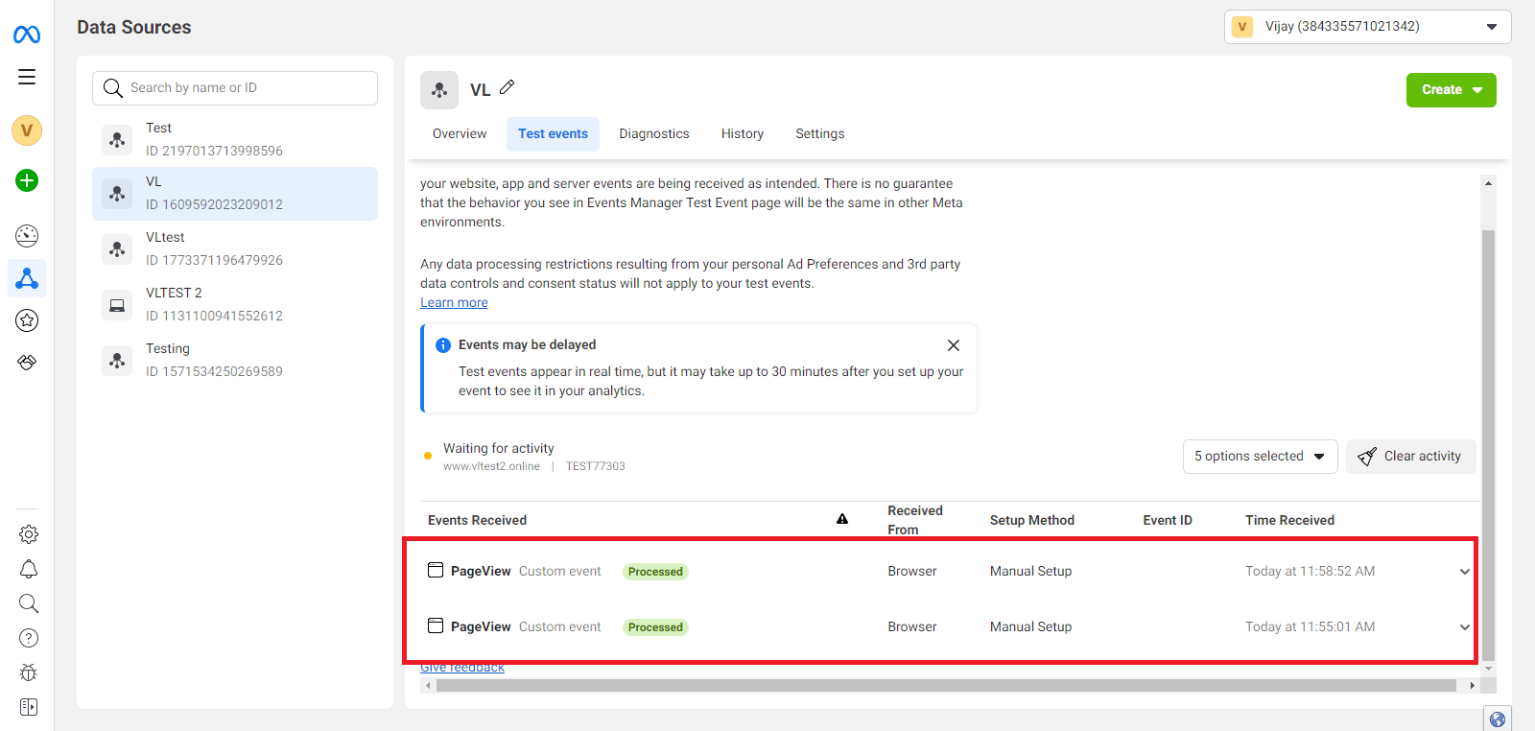
Task: Expand the PageView event from 11:55:01 AM
Action: (x=1464, y=627)
